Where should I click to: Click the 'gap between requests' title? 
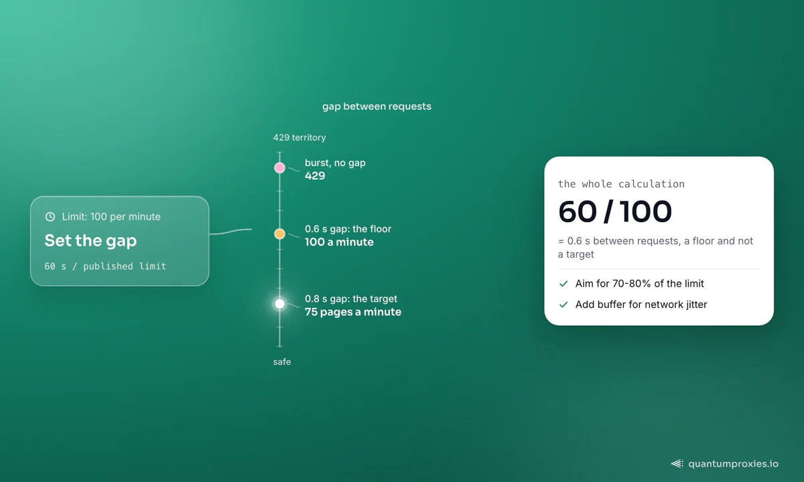coord(377,106)
